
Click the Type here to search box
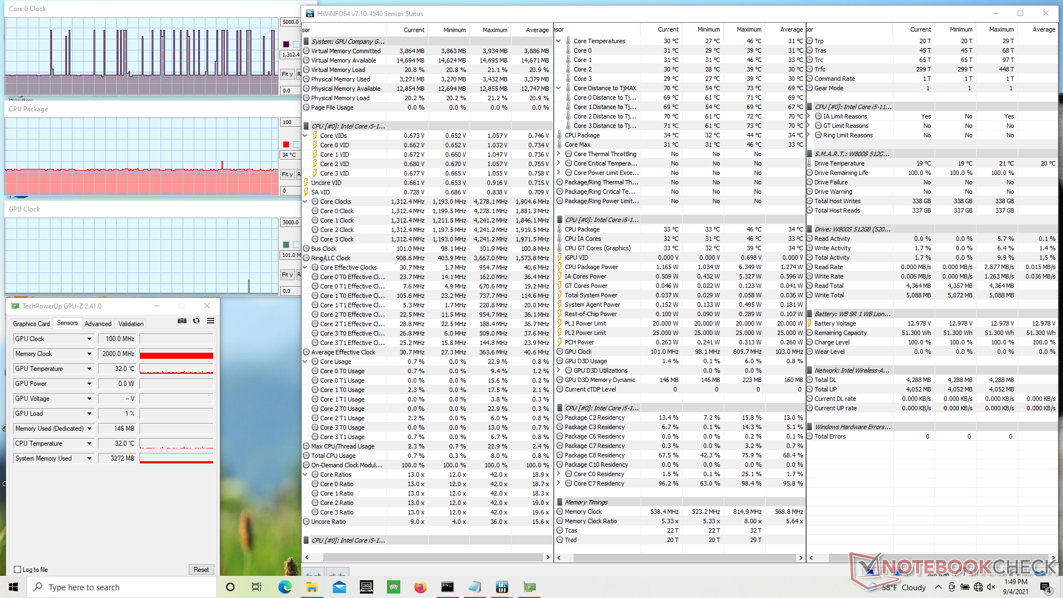[x=122, y=587]
